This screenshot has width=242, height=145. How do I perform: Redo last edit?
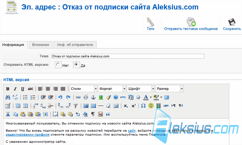[x=68, y=97]
